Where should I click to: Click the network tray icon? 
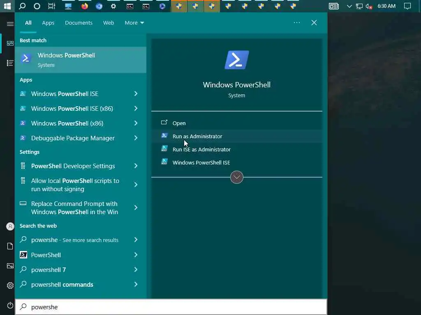click(x=359, y=6)
